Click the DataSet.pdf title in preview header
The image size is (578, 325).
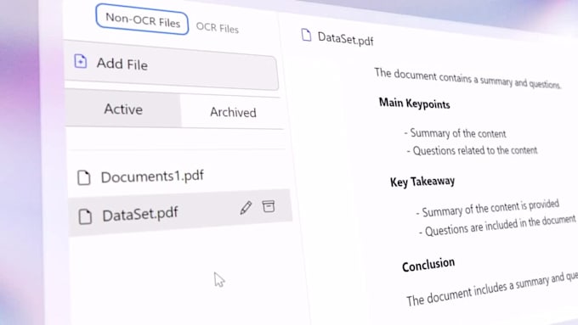345,39
